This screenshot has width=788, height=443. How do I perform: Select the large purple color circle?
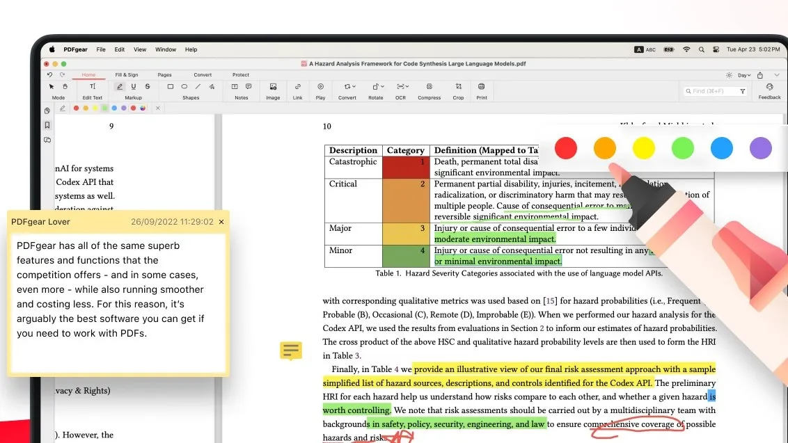760,148
